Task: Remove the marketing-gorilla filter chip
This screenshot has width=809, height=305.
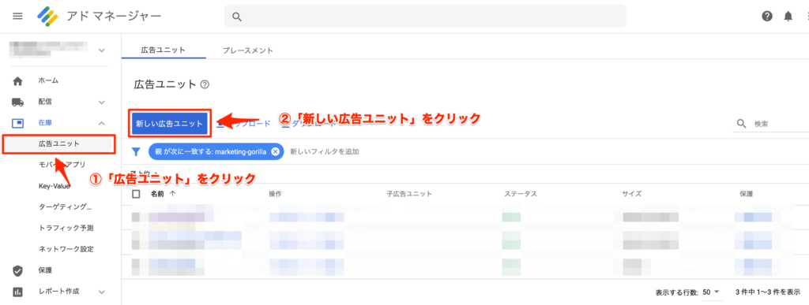Action: [x=276, y=151]
